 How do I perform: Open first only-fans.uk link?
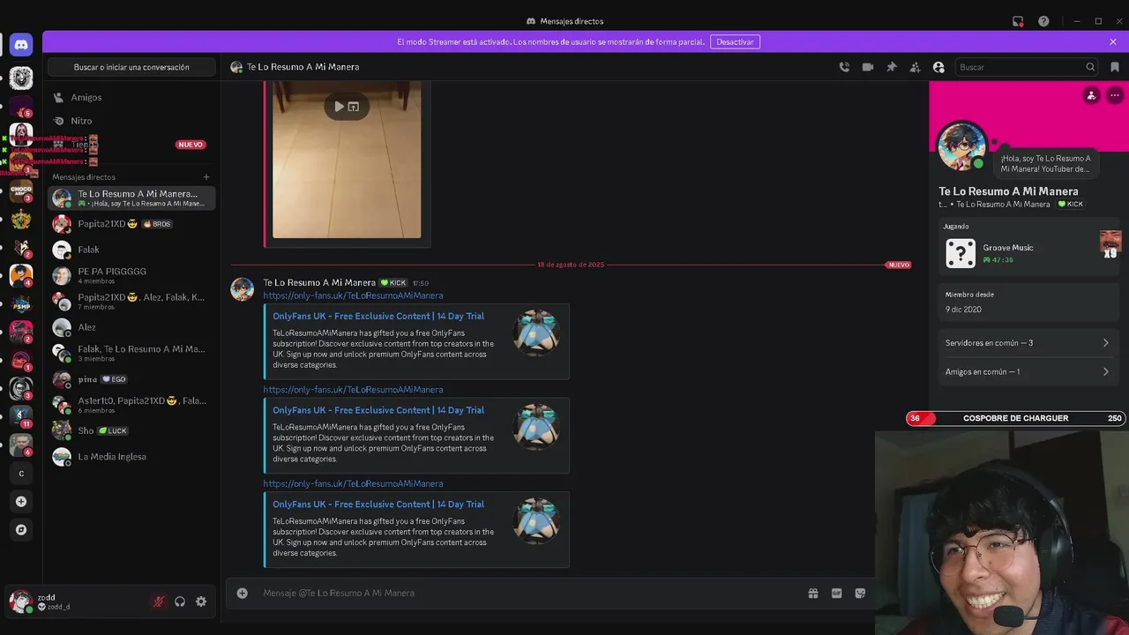pyautogui.click(x=353, y=295)
